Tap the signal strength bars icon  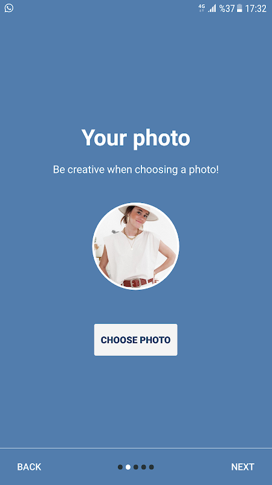212,8
